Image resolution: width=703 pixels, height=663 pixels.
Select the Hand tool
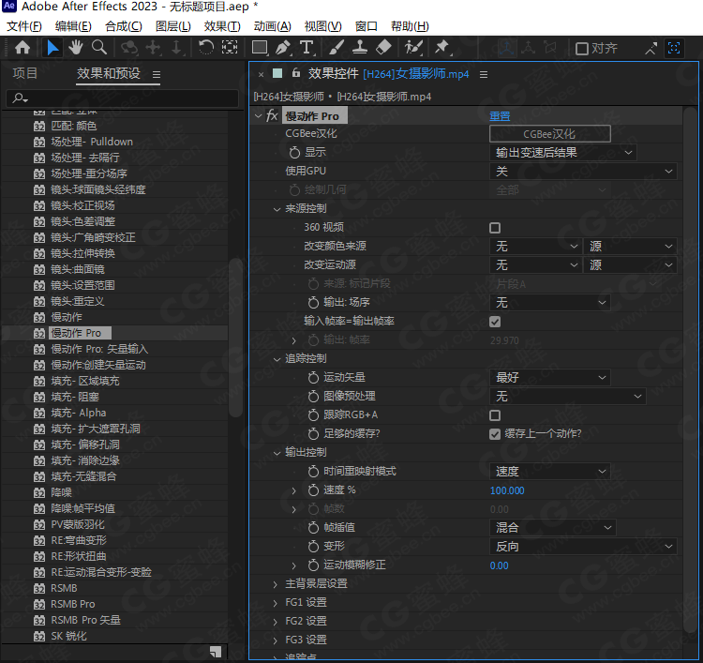(x=76, y=48)
